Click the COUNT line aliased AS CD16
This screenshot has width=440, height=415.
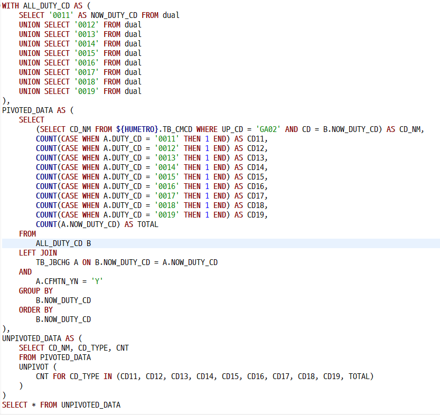tap(152, 186)
